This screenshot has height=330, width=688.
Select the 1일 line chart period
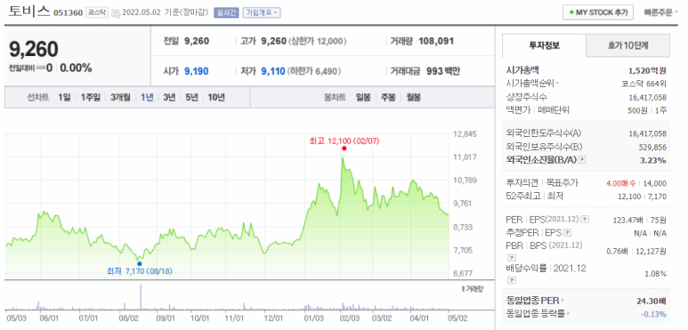[64, 97]
